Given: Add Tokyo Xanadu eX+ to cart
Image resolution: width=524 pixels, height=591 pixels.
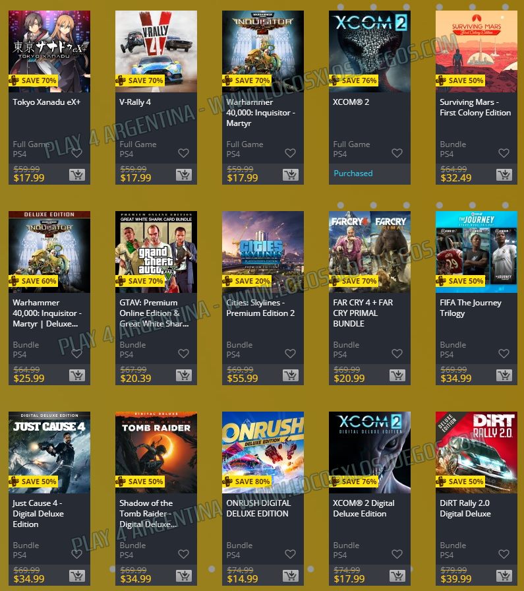Looking at the screenshot, I should [x=77, y=175].
